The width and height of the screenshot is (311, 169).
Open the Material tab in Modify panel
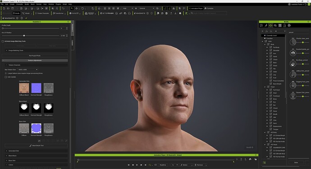coord(275,25)
